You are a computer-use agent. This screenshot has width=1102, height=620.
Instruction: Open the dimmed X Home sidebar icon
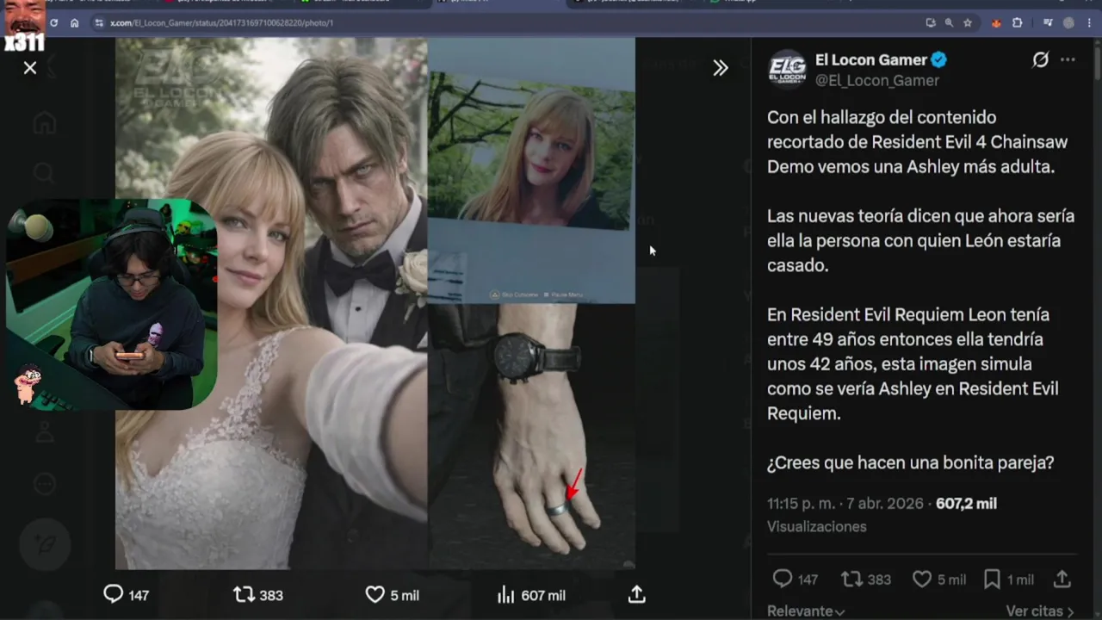[x=44, y=123]
